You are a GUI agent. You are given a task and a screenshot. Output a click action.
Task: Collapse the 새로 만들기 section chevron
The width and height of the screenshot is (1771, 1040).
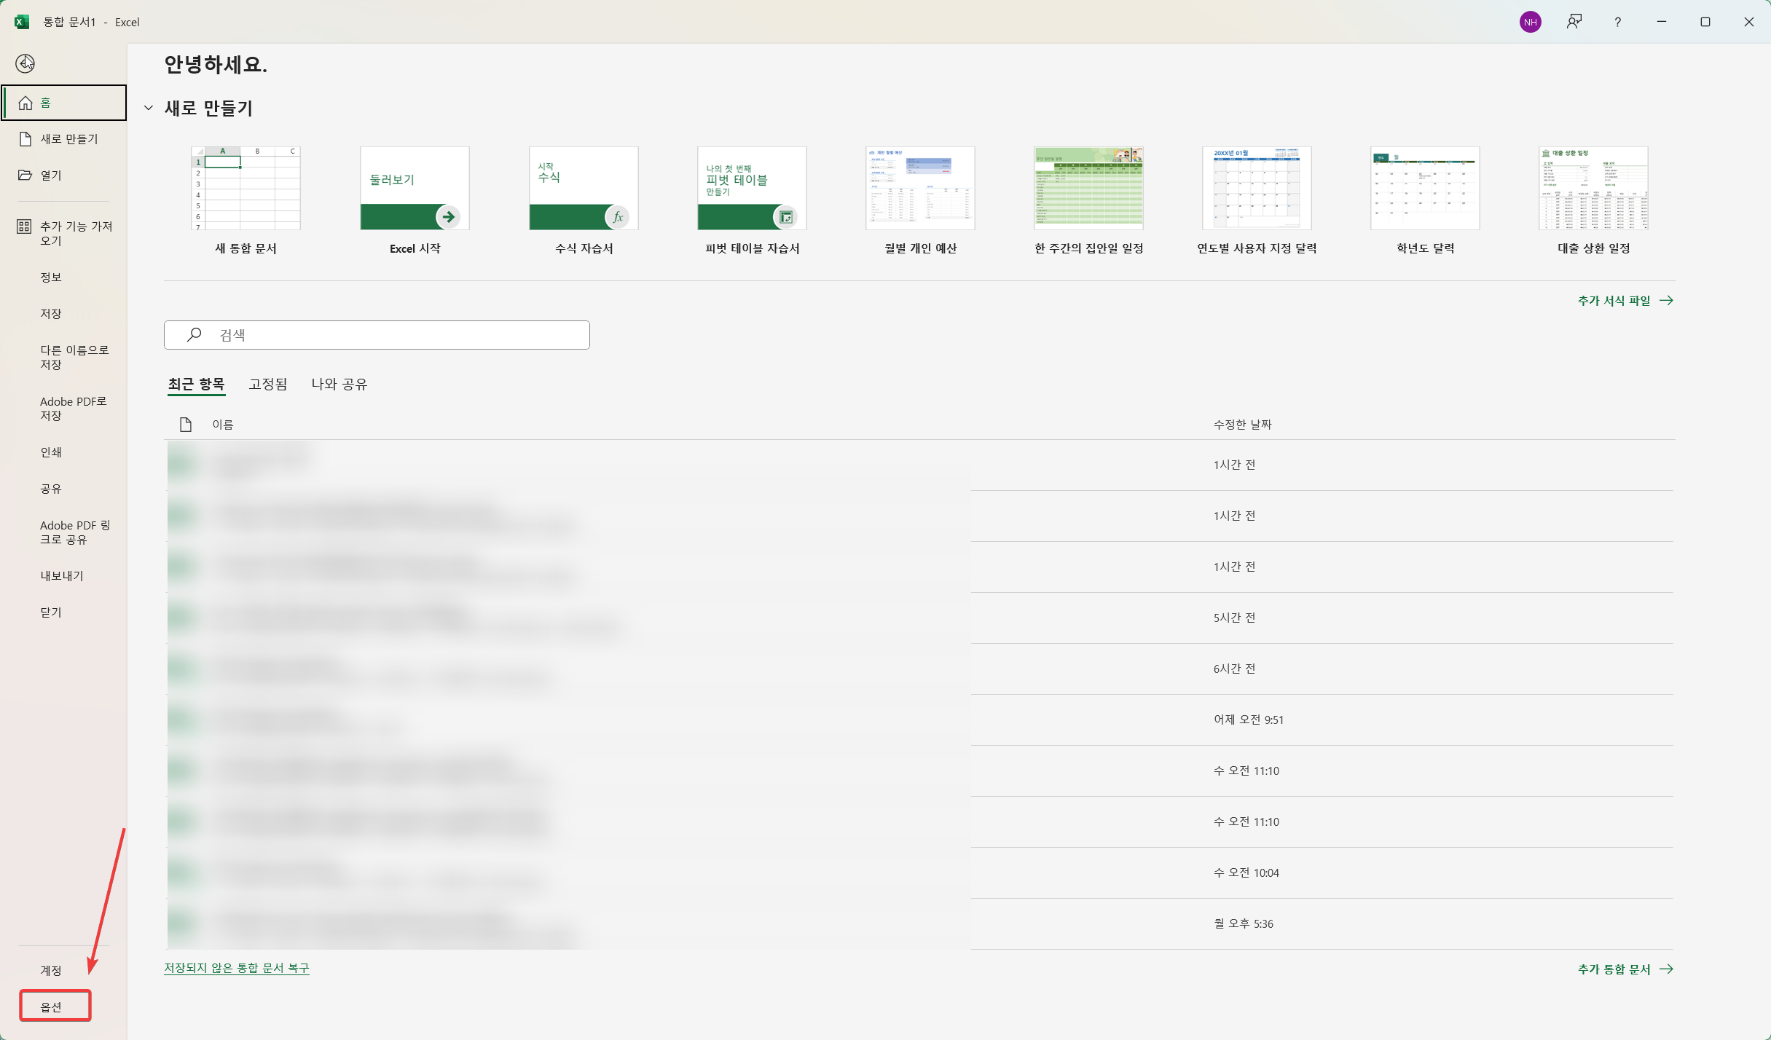tap(149, 108)
